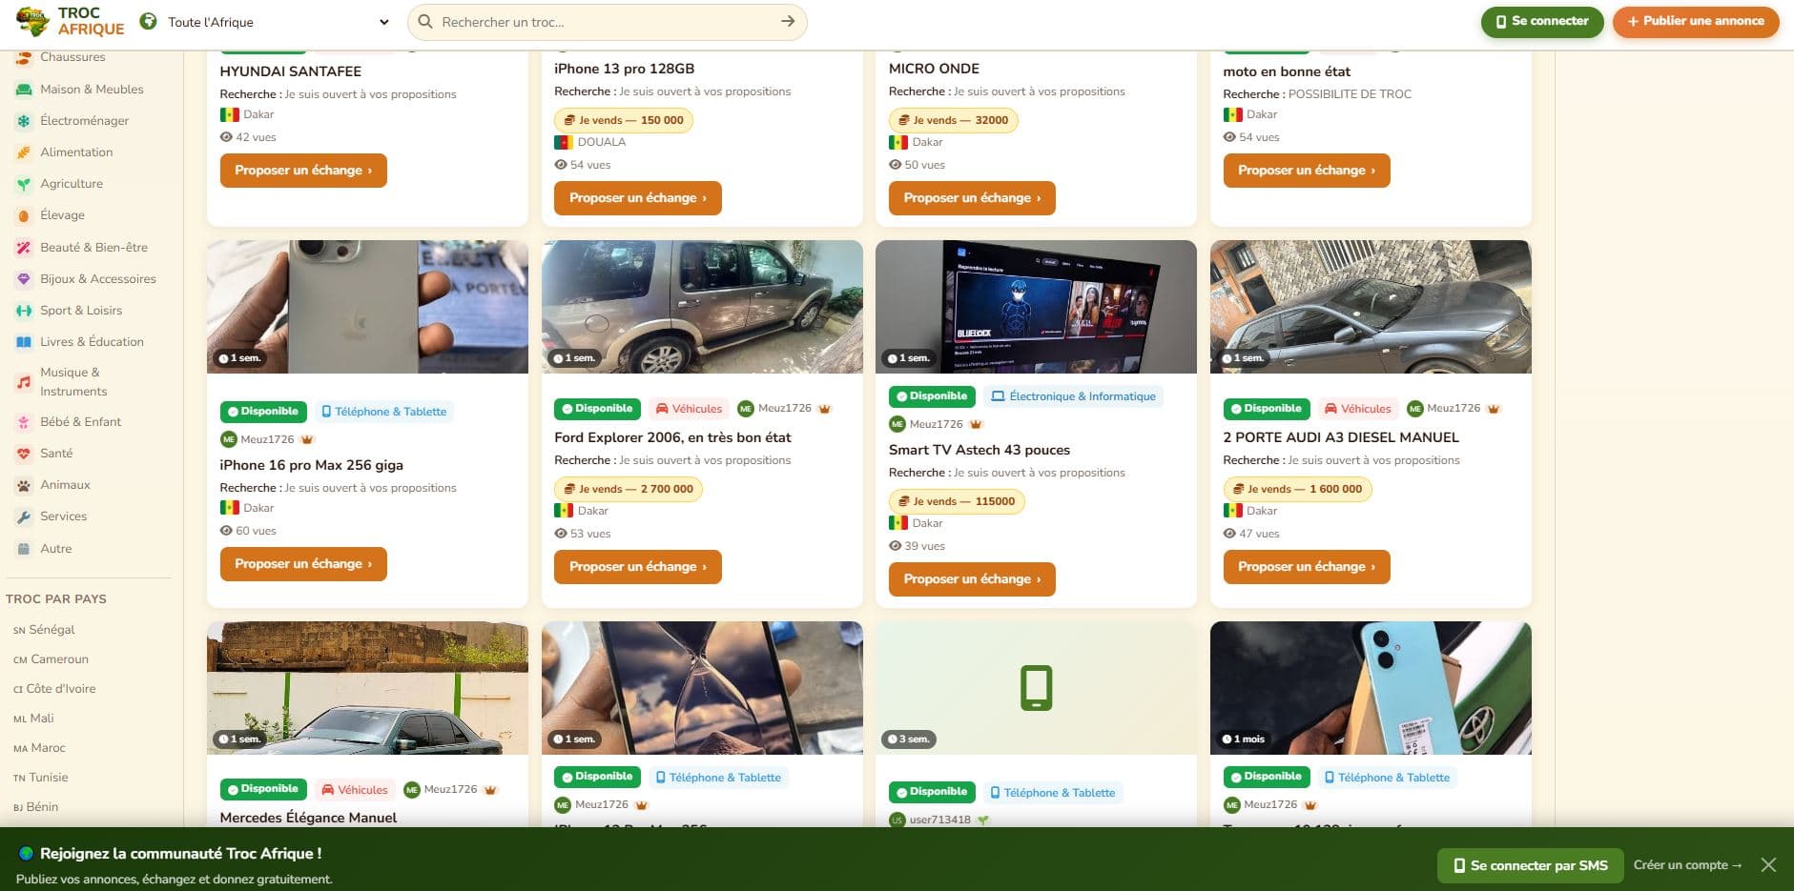1794x891 pixels.
Task: Click the Troc Afrique logo
Action: coord(71,21)
